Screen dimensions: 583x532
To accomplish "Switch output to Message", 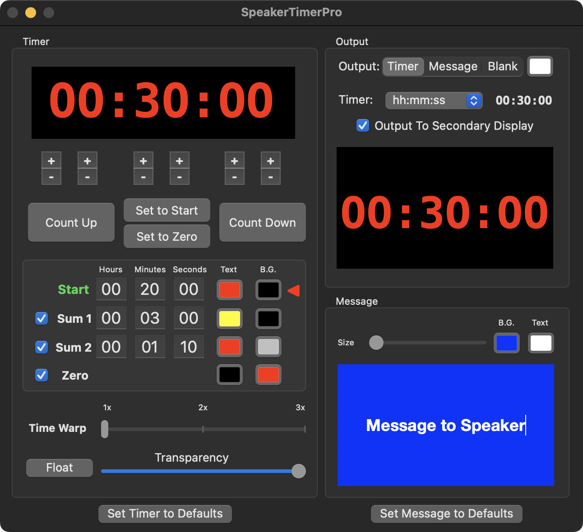I will [x=453, y=66].
